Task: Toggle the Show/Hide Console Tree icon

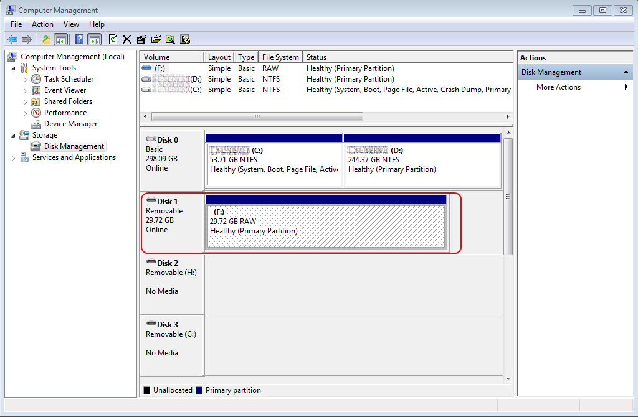Action: pos(60,39)
